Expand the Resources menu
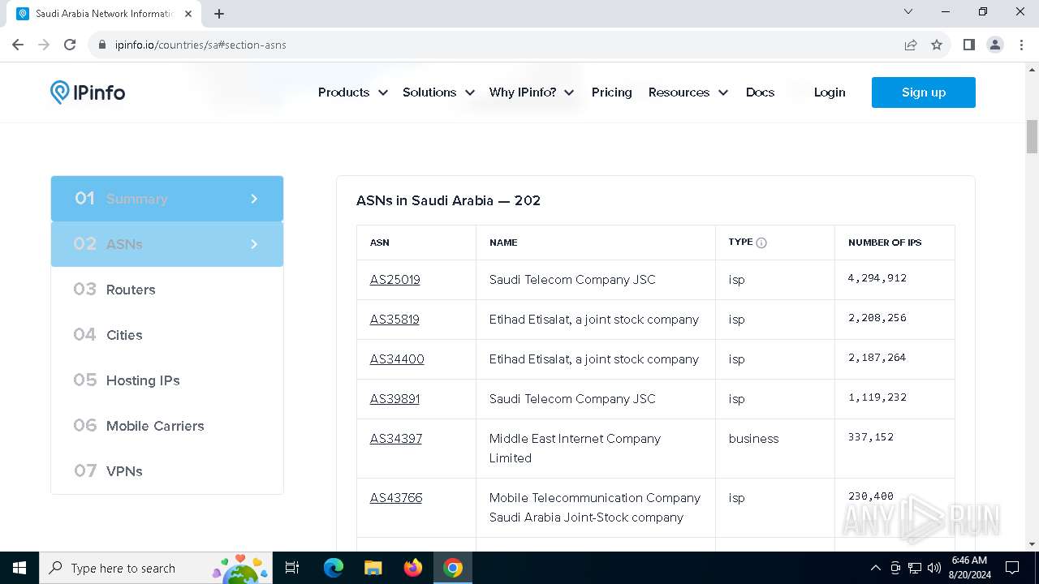Screen dimensions: 1039x584 tap(688, 92)
